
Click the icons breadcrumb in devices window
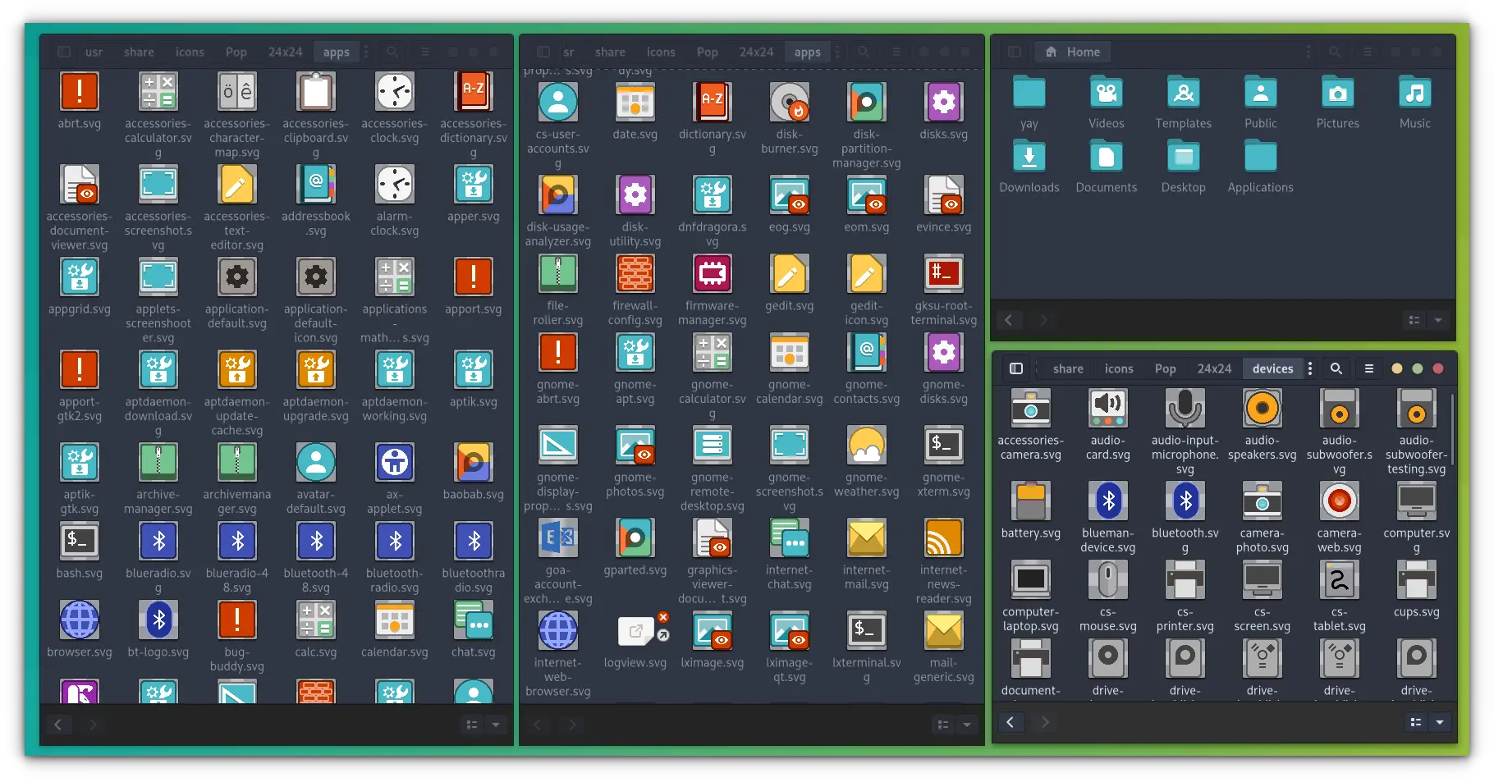1119,368
